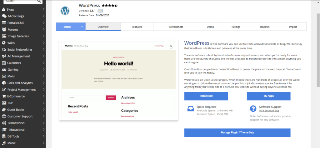320x148 pixels.
Task: Open the Import tab
Action: [x=293, y=27]
